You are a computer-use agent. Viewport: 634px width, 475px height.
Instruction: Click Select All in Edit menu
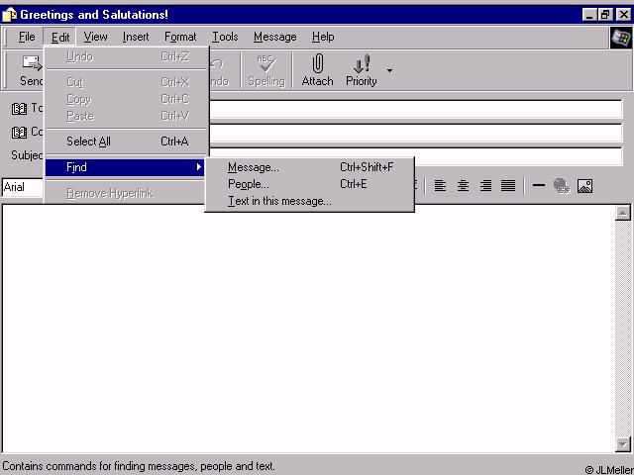coord(88,142)
